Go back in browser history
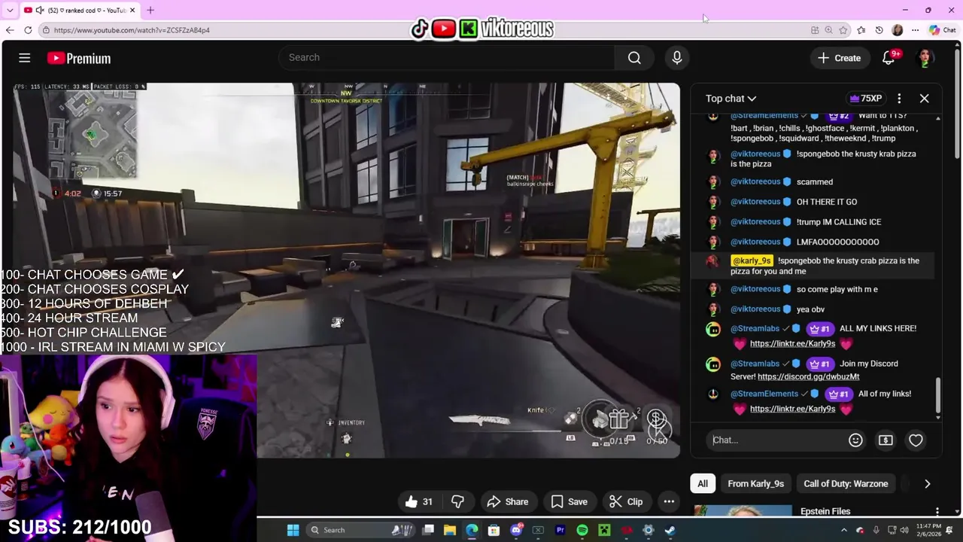Viewport: 963px width, 542px height. point(10,30)
